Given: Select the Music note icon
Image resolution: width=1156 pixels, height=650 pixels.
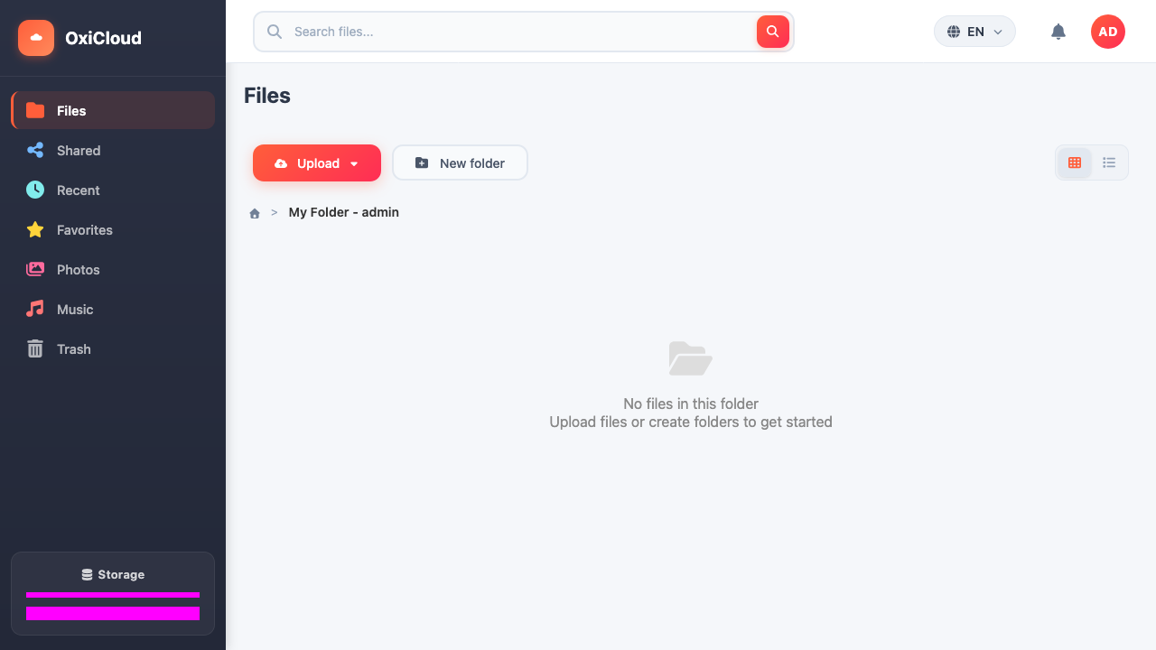Looking at the screenshot, I should (35, 310).
